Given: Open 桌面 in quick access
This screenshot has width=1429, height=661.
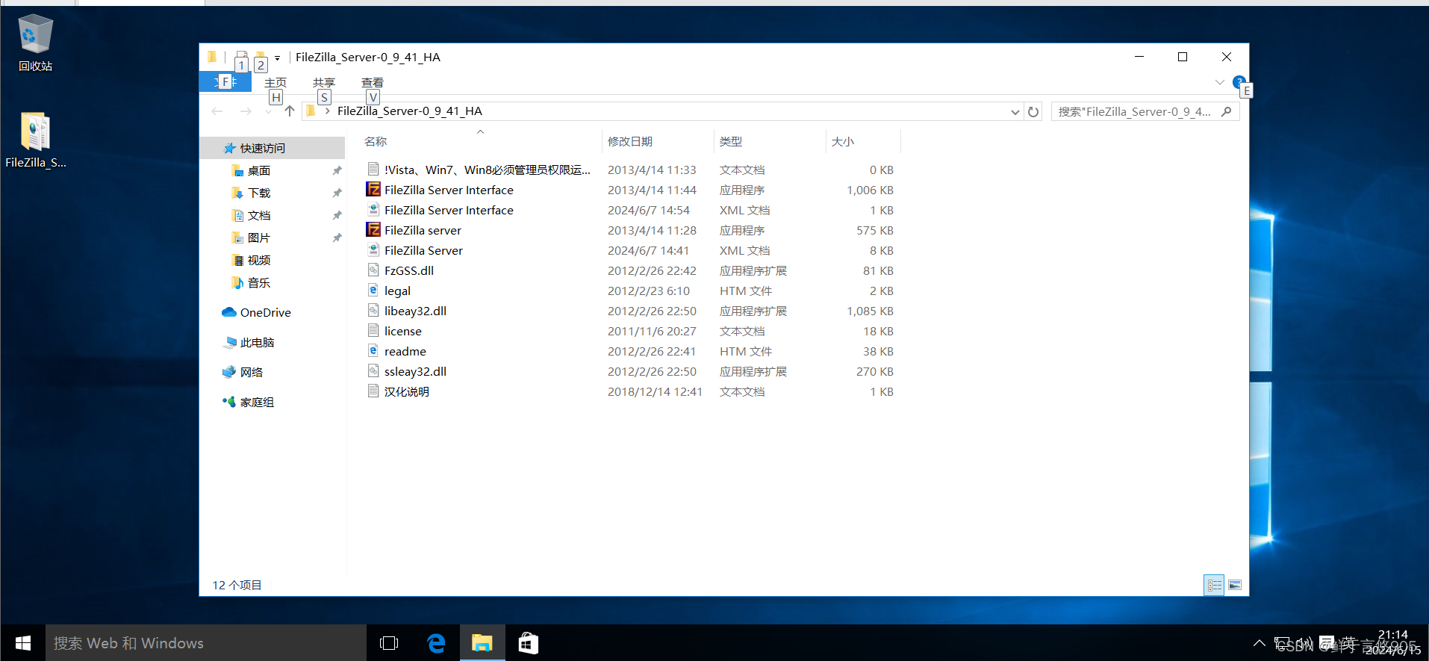Looking at the screenshot, I should coord(259,170).
